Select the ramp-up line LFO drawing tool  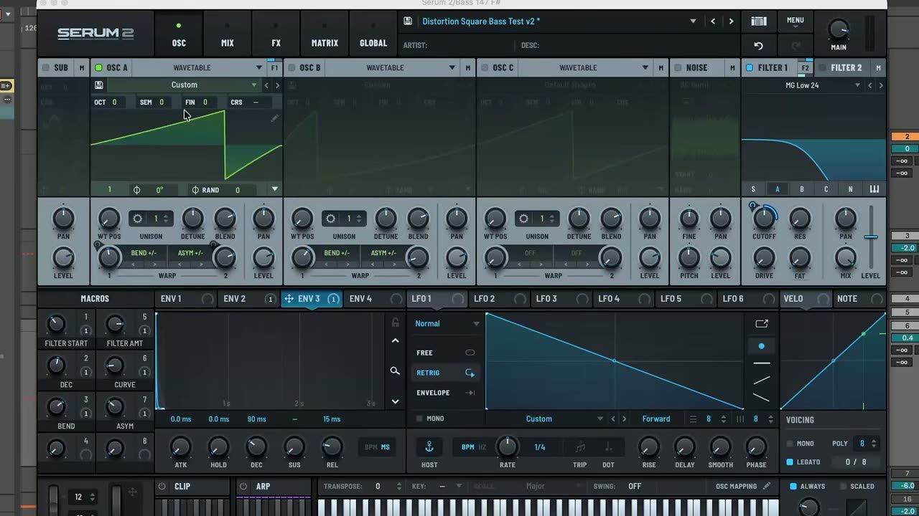point(761,380)
